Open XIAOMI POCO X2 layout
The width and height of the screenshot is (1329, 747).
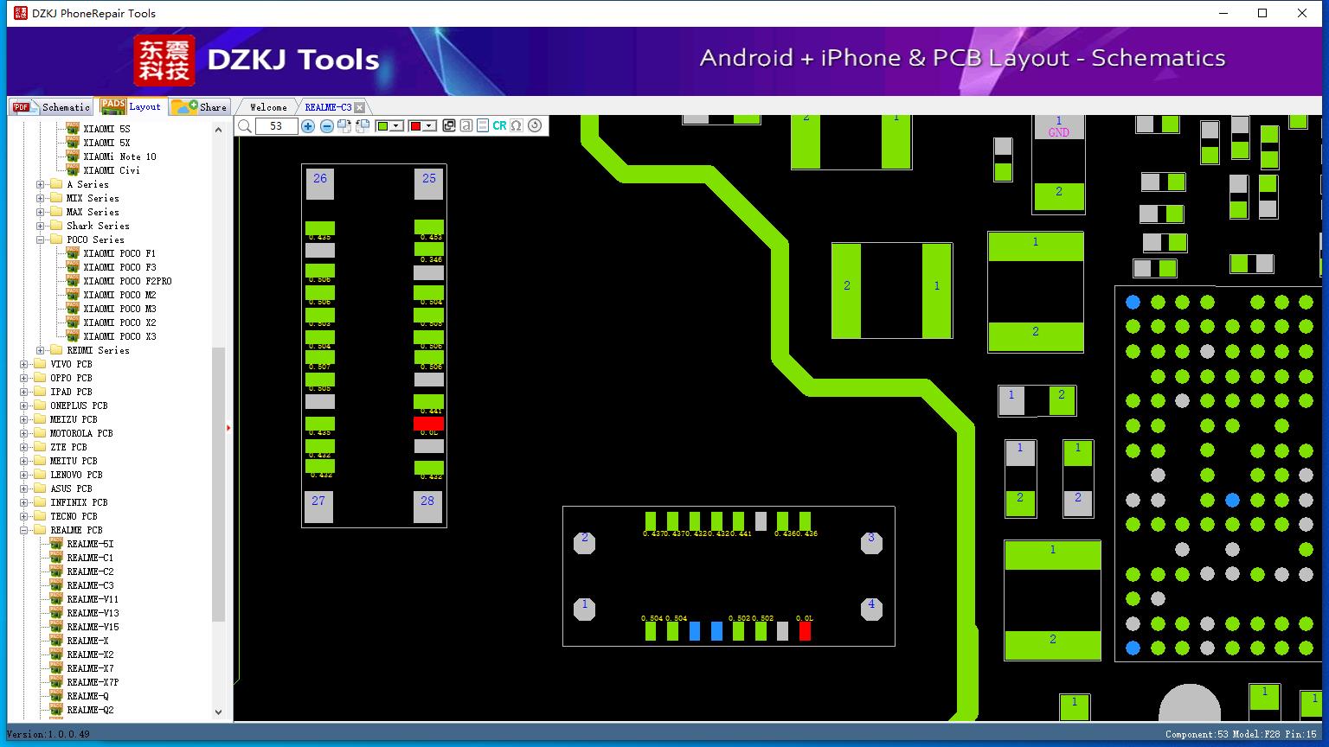click(119, 322)
